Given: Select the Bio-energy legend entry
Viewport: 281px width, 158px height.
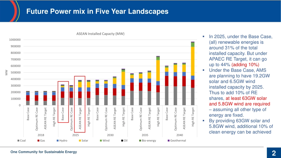Looking at the screenshot, I should click(149, 141).
